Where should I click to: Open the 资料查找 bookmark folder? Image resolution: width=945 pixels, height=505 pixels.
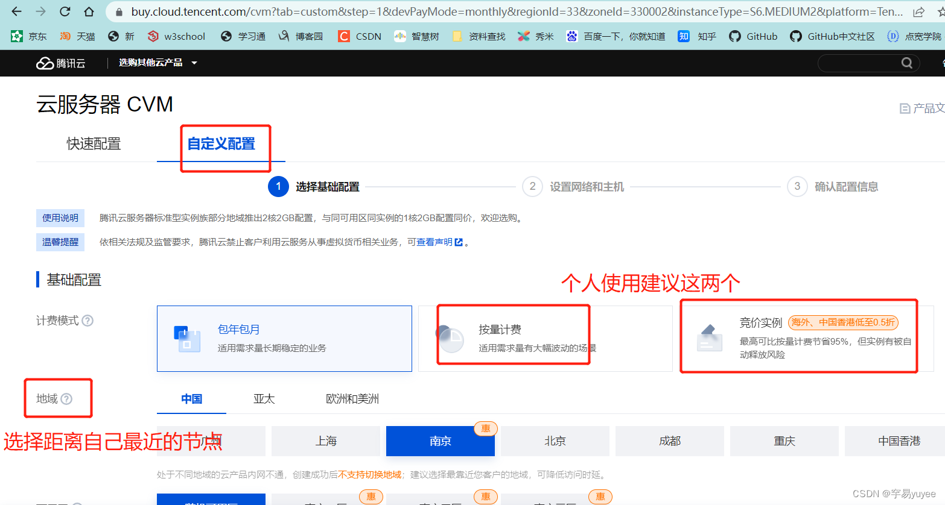tap(479, 37)
